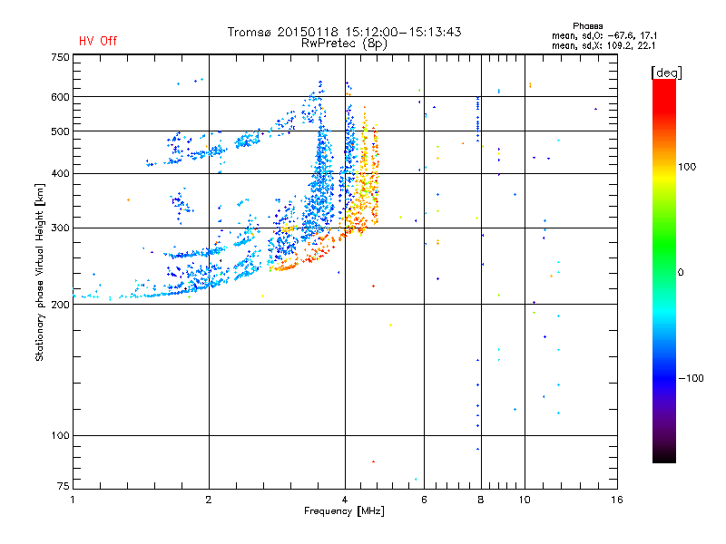Screen dimensions: 726x544
Task: Click 'Stationary phase Virtual Height [km]' axis label
Action: tap(40, 273)
